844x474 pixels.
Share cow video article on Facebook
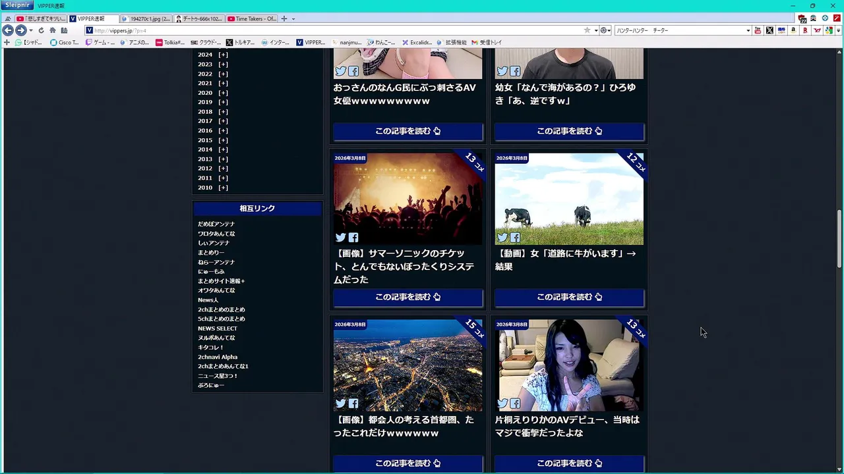515,238
